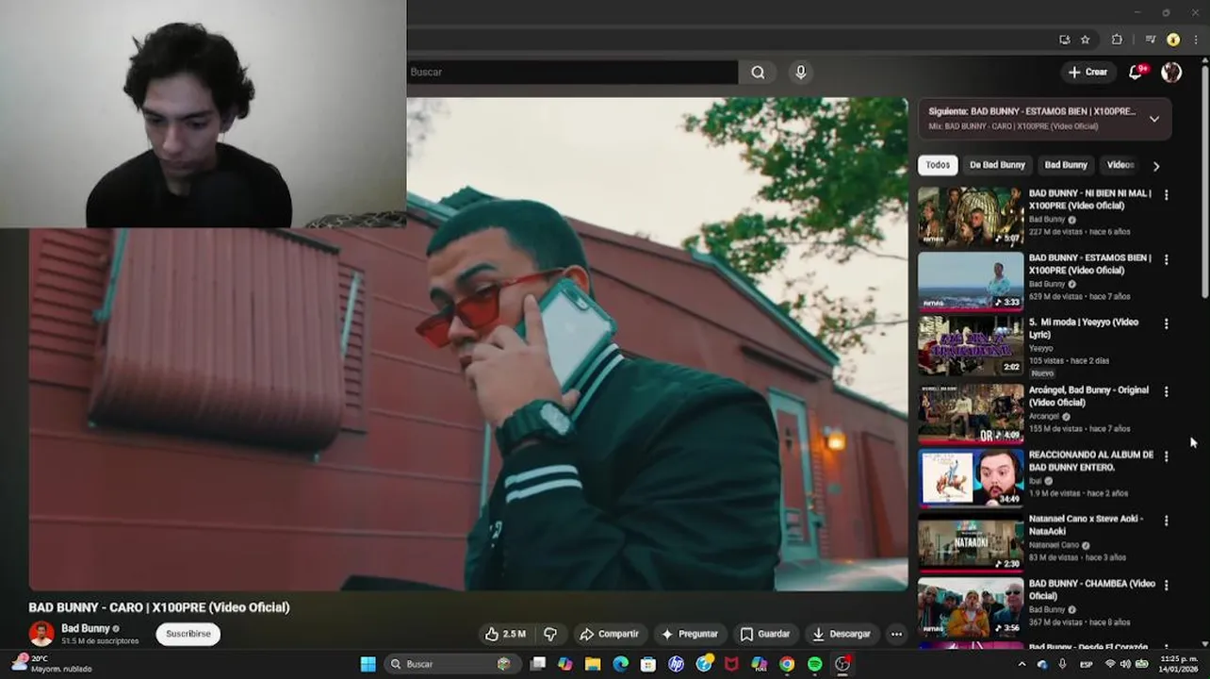Open Natanael Cano x Steve Aoki thumbnail
Image resolution: width=1210 pixels, height=679 pixels.
[971, 542]
